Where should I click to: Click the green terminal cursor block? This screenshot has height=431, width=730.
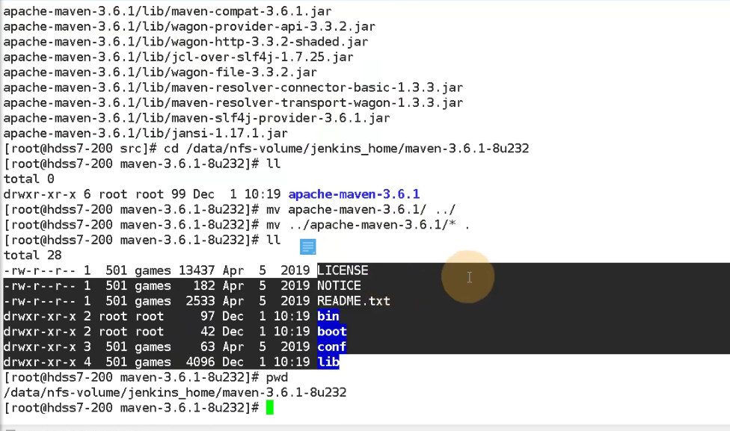click(x=269, y=408)
